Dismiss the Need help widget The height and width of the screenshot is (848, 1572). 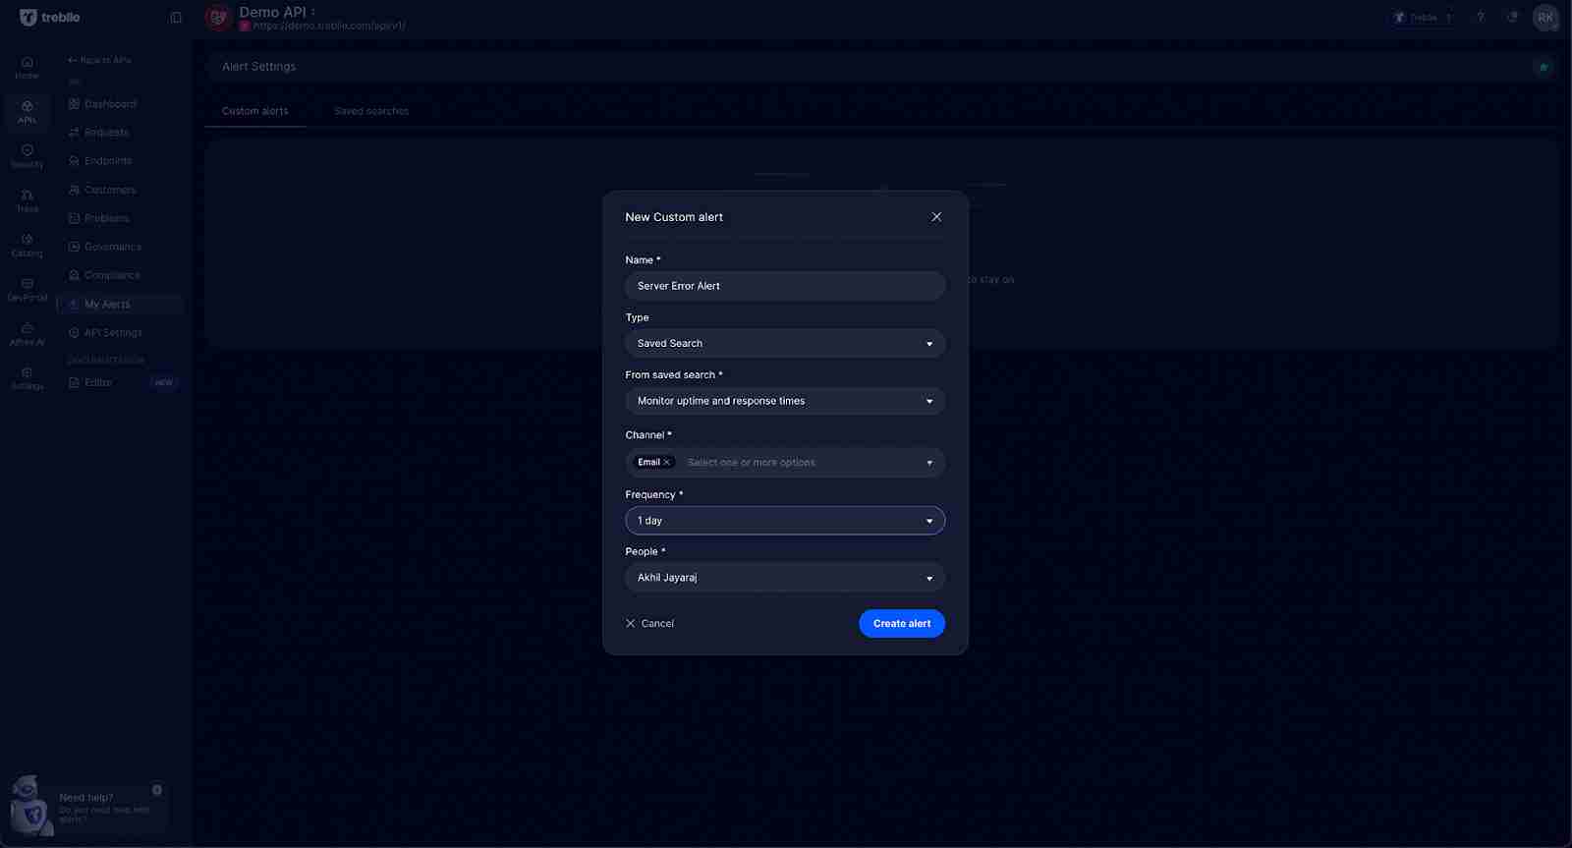tap(157, 790)
